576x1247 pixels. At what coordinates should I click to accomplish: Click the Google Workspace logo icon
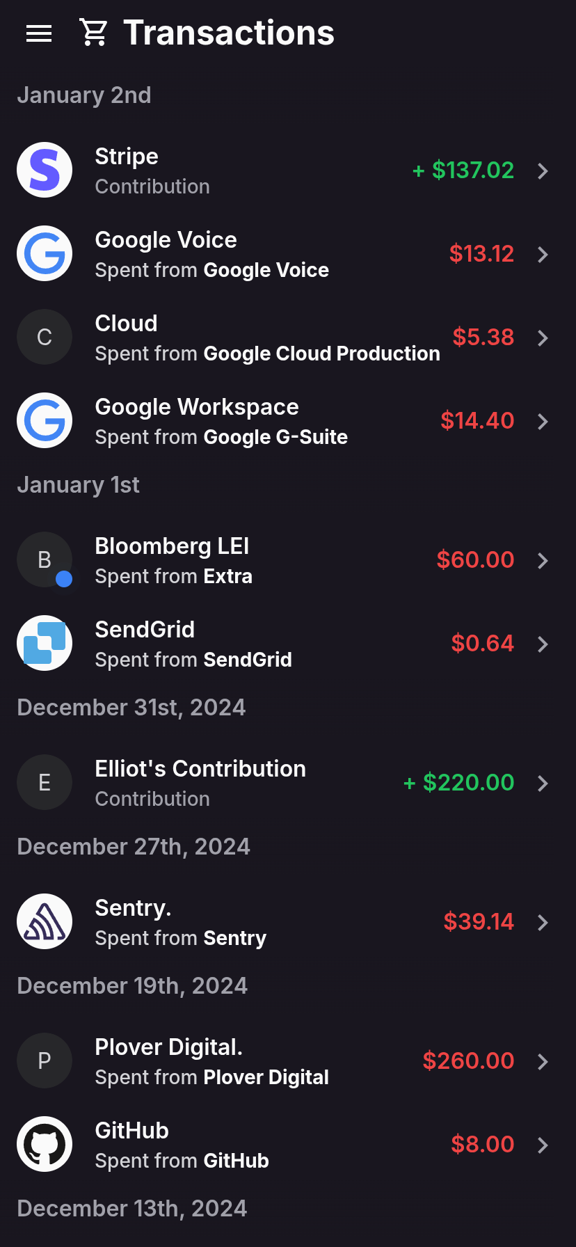[x=45, y=420]
